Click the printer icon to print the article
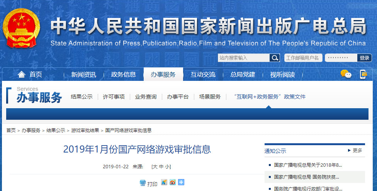 coord(143,183)
